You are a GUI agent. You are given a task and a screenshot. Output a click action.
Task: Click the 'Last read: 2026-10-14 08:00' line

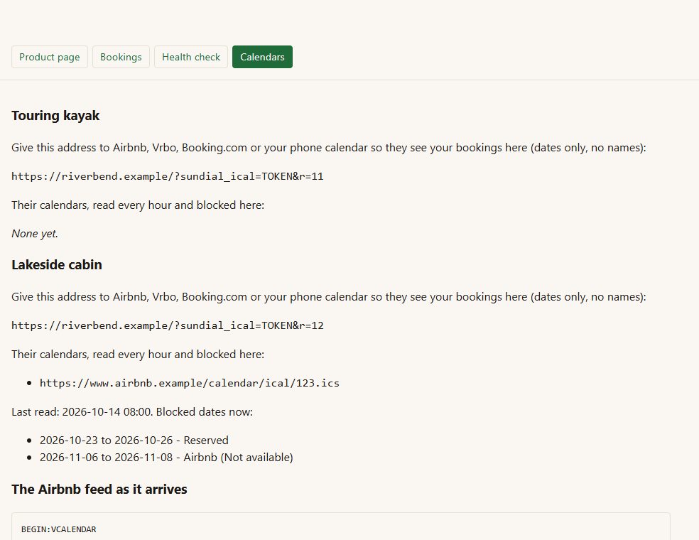click(132, 411)
